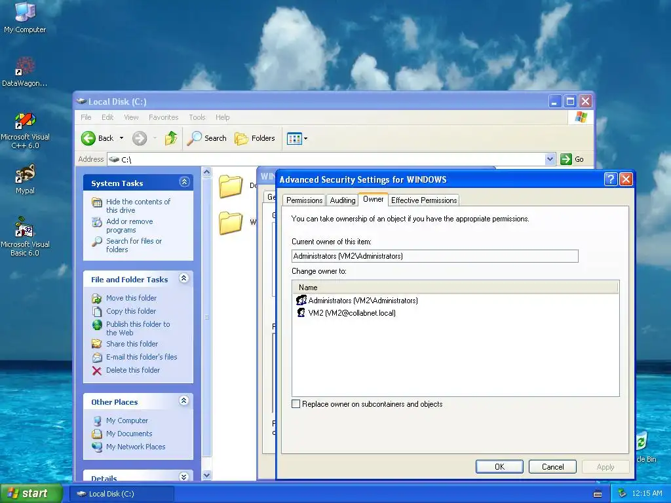Image resolution: width=671 pixels, height=503 pixels.
Task: Click Share this folder task
Action: (x=132, y=344)
